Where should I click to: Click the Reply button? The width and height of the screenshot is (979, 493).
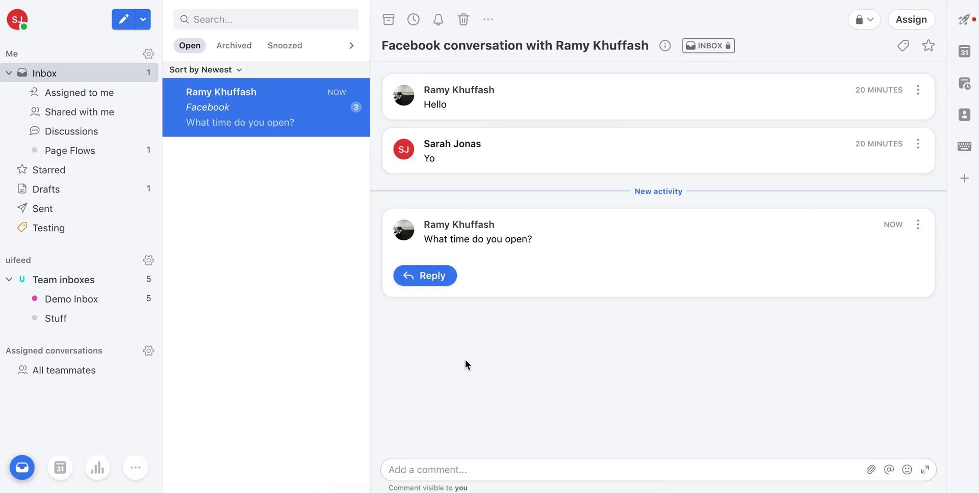pos(425,276)
